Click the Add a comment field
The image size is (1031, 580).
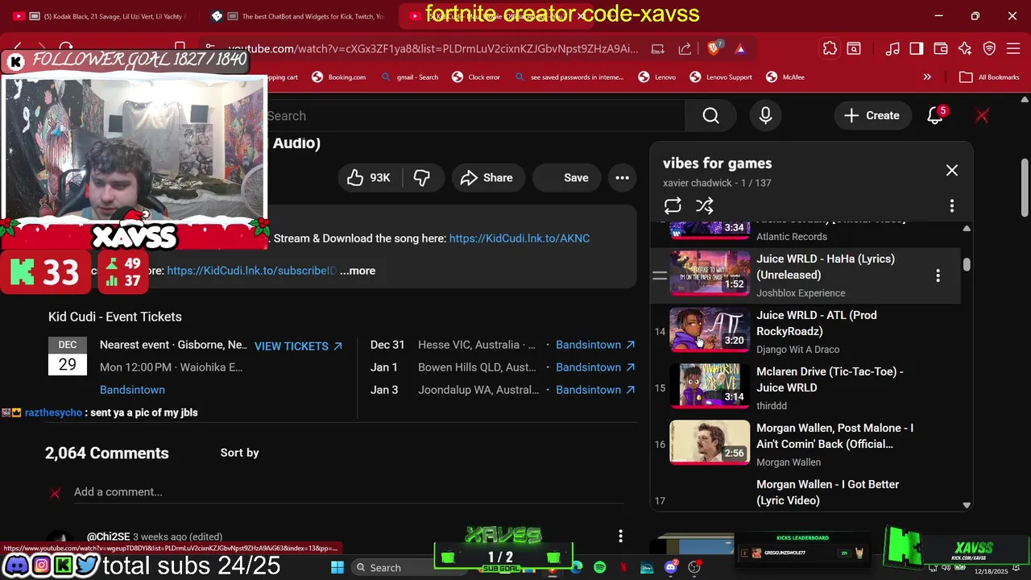[x=349, y=492]
